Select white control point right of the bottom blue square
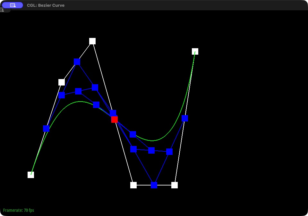 point(175,185)
